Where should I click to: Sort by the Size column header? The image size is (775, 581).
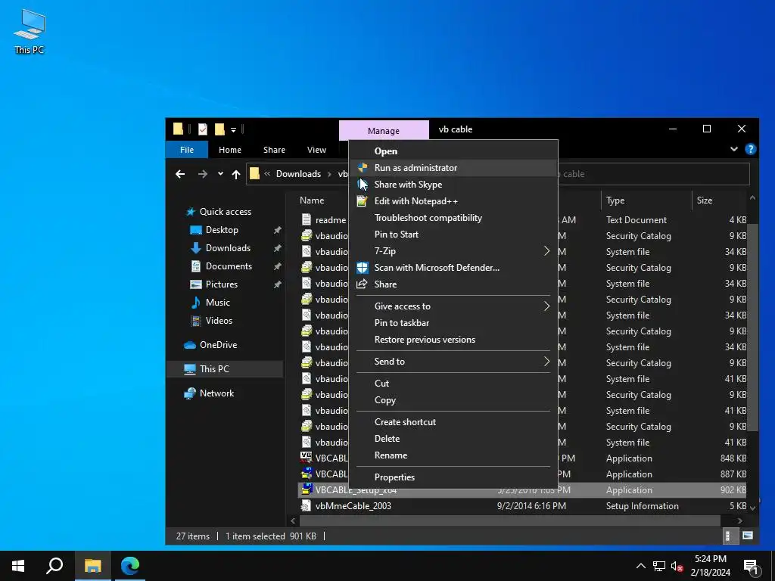(x=719, y=200)
